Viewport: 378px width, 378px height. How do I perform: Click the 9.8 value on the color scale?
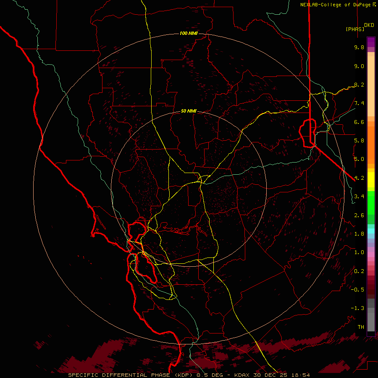pyautogui.click(x=359, y=47)
